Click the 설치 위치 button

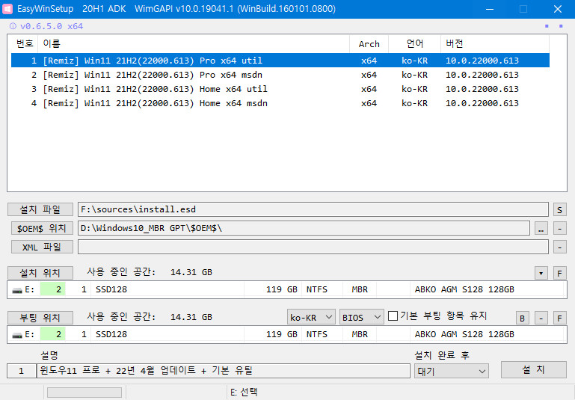tap(40, 273)
